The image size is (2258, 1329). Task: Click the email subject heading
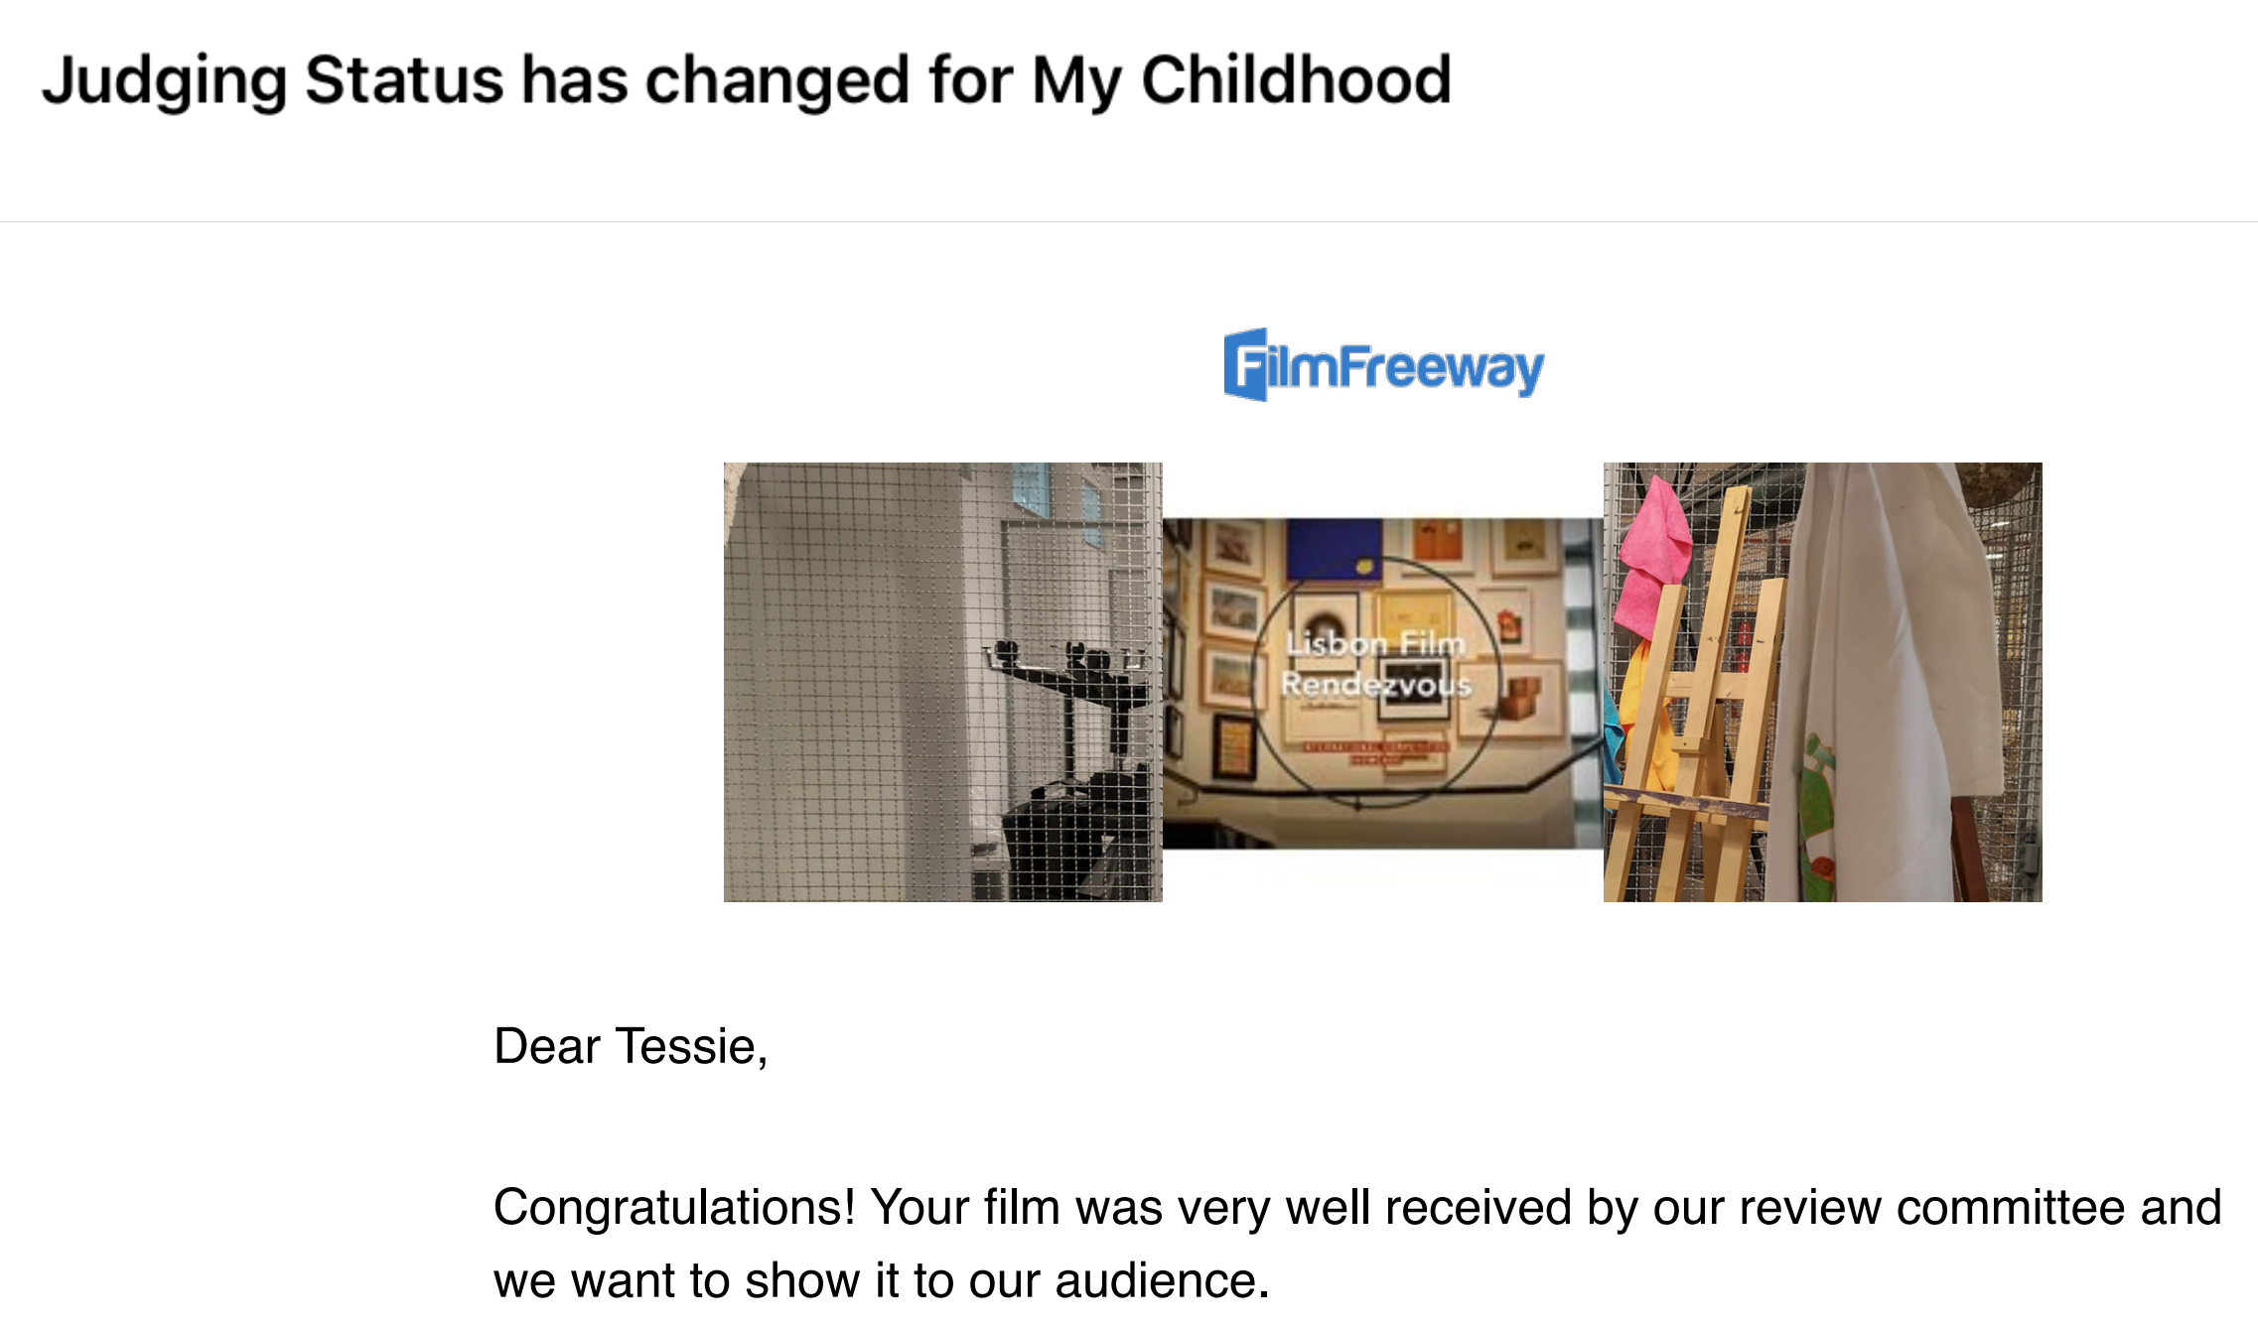746,79
